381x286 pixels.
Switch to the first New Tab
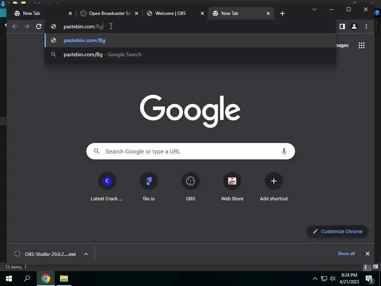click(40, 13)
